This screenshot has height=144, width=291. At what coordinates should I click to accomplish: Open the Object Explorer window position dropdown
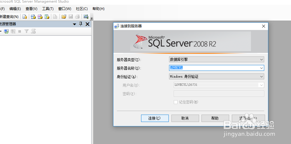[75, 24]
